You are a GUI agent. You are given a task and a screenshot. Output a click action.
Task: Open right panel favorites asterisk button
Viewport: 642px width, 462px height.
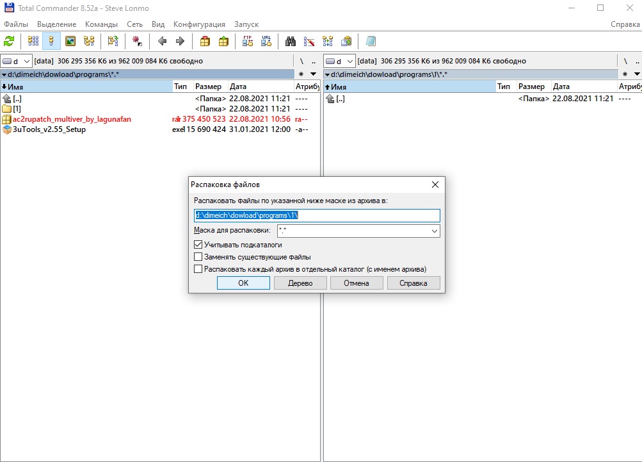click(x=625, y=74)
